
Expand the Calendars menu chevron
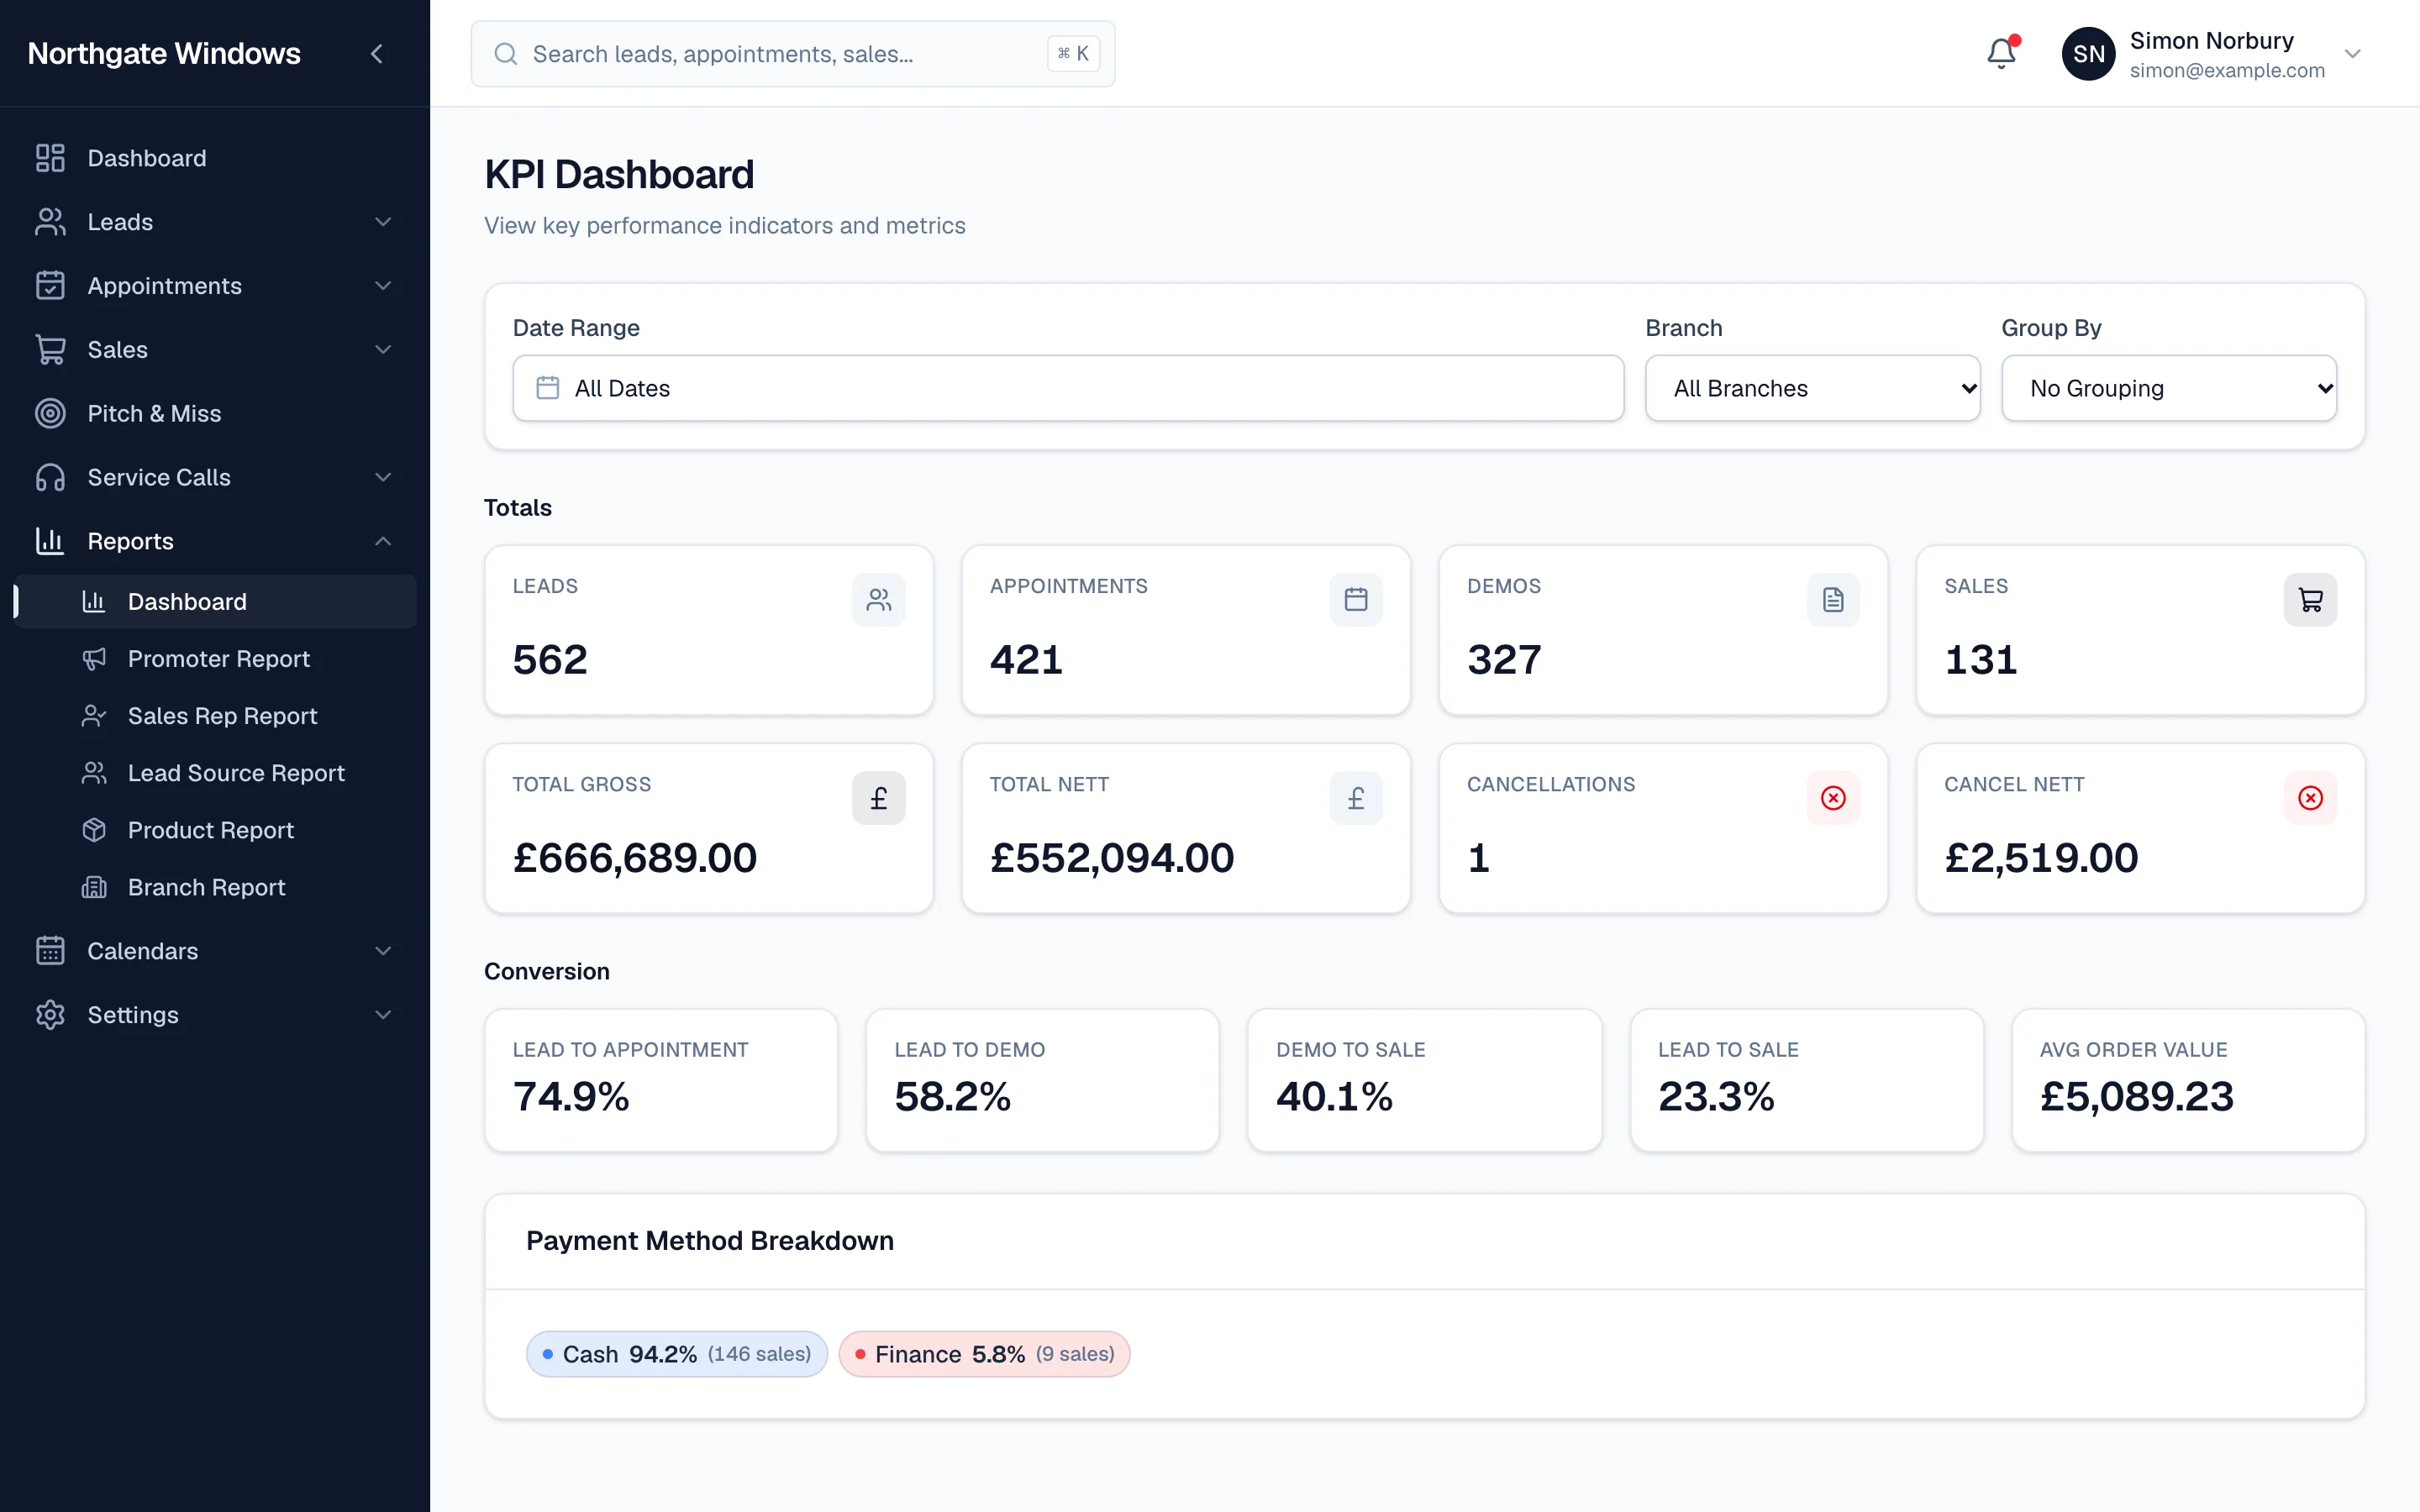pyautogui.click(x=383, y=951)
